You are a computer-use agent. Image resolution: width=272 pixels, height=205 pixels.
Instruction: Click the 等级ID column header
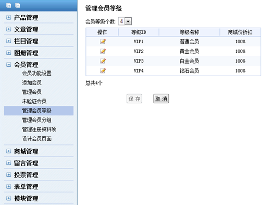coord(139,32)
